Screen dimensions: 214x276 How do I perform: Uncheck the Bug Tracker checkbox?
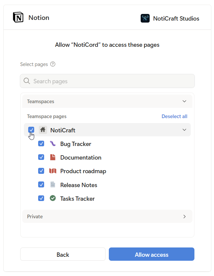(41, 144)
